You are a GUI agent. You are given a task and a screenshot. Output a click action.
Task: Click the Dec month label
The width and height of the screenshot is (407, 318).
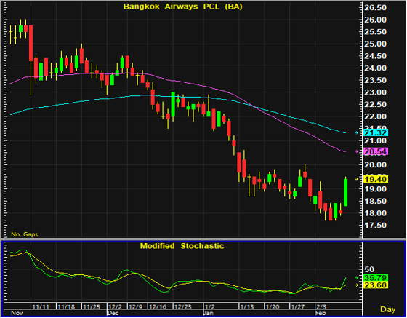113,313
